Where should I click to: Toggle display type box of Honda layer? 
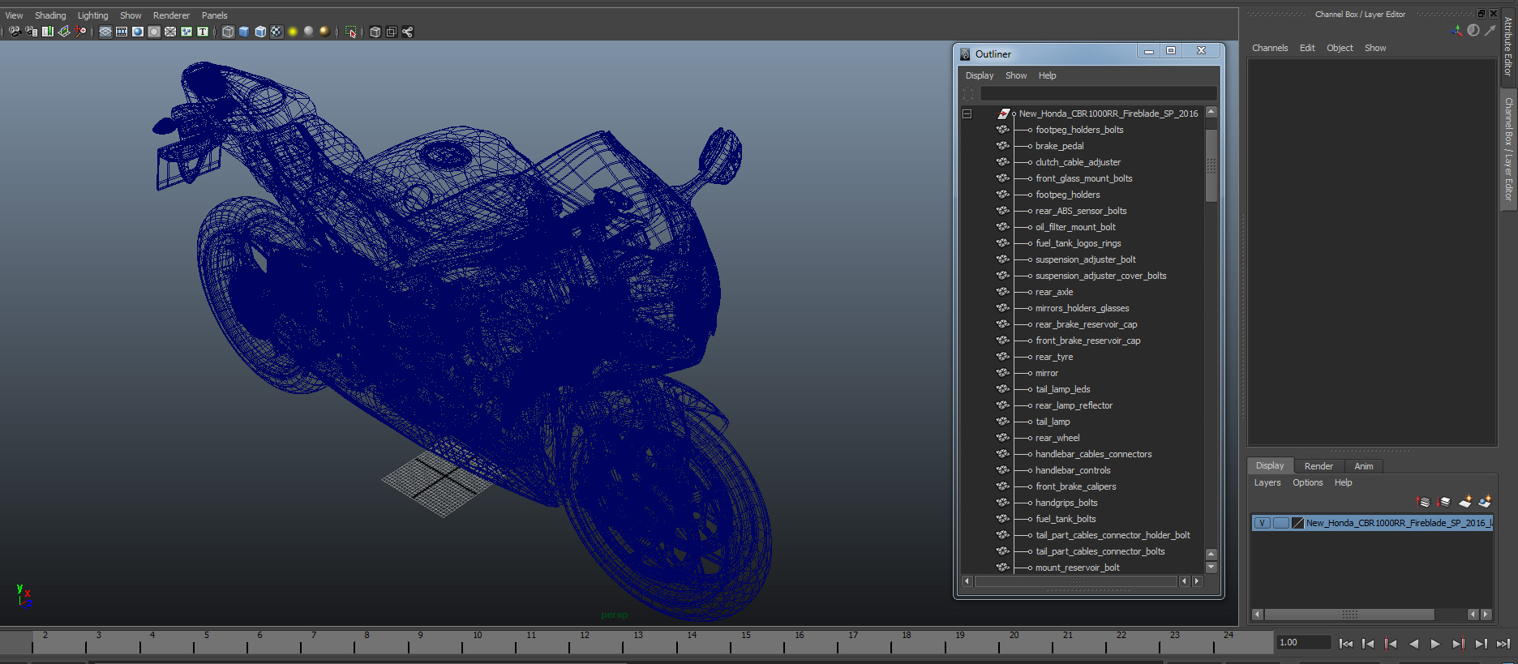(1280, 523)
